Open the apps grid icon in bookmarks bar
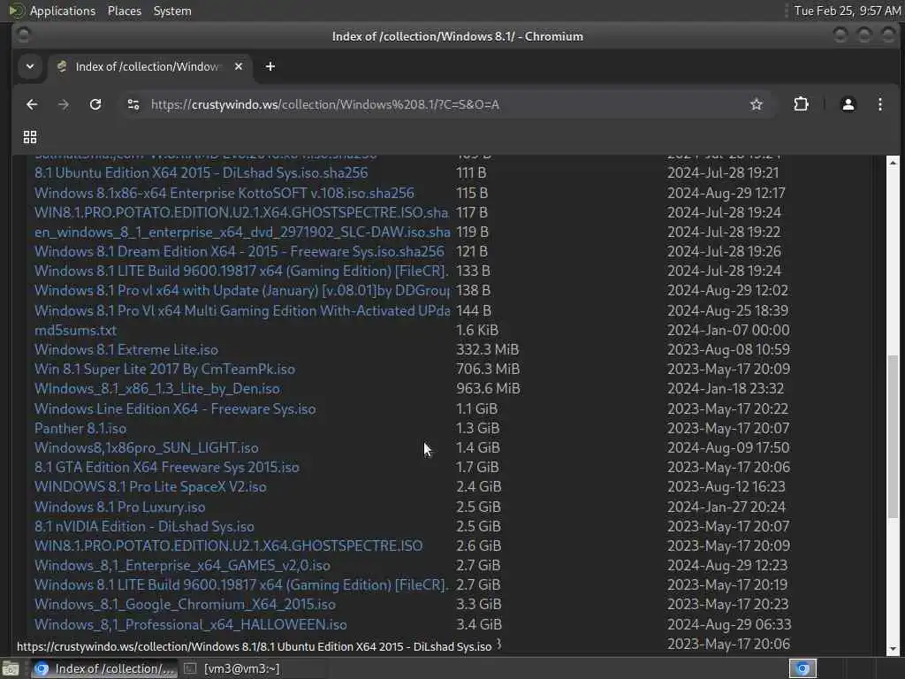This screenshot has height=679, width=905. click(x=29, y=137)
